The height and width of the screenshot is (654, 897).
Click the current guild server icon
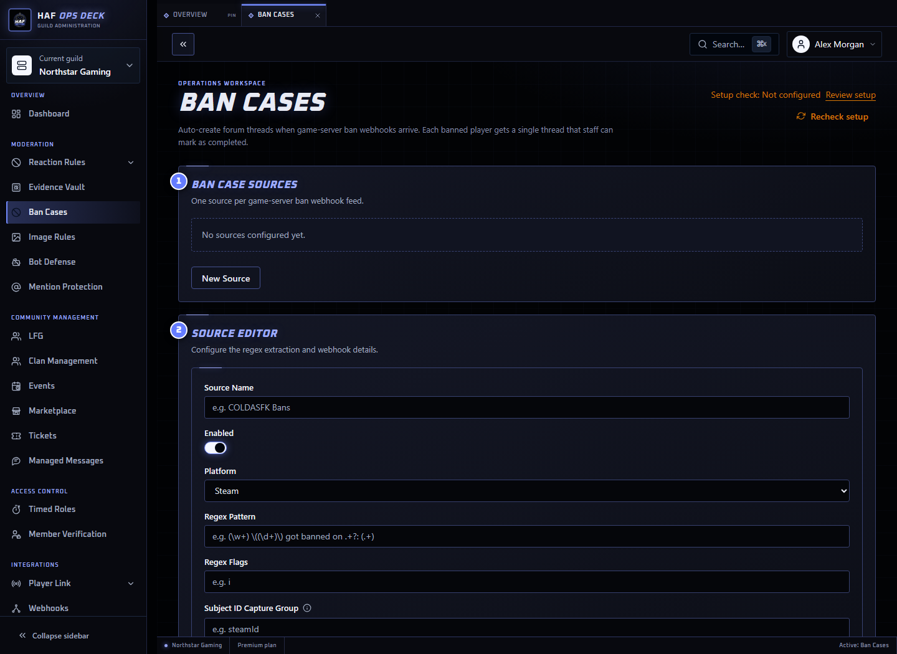pyautogui.click(x=22, y=65)
